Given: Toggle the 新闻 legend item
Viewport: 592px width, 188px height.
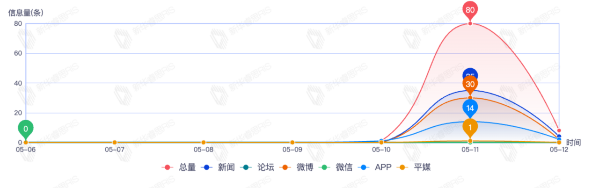Looking at the screenshot, I should [219, 167].
